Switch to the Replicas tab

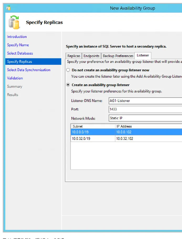pos(74,56)
